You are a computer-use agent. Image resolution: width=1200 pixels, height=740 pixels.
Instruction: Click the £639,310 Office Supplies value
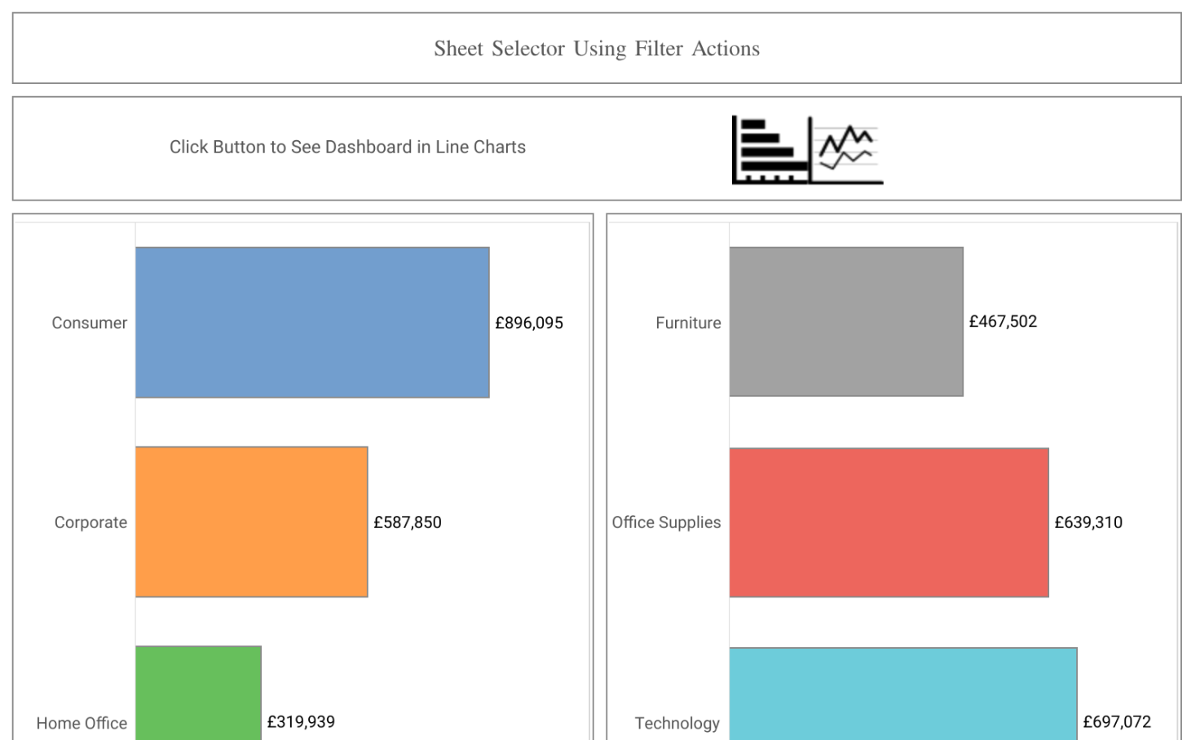(1088, 522)
